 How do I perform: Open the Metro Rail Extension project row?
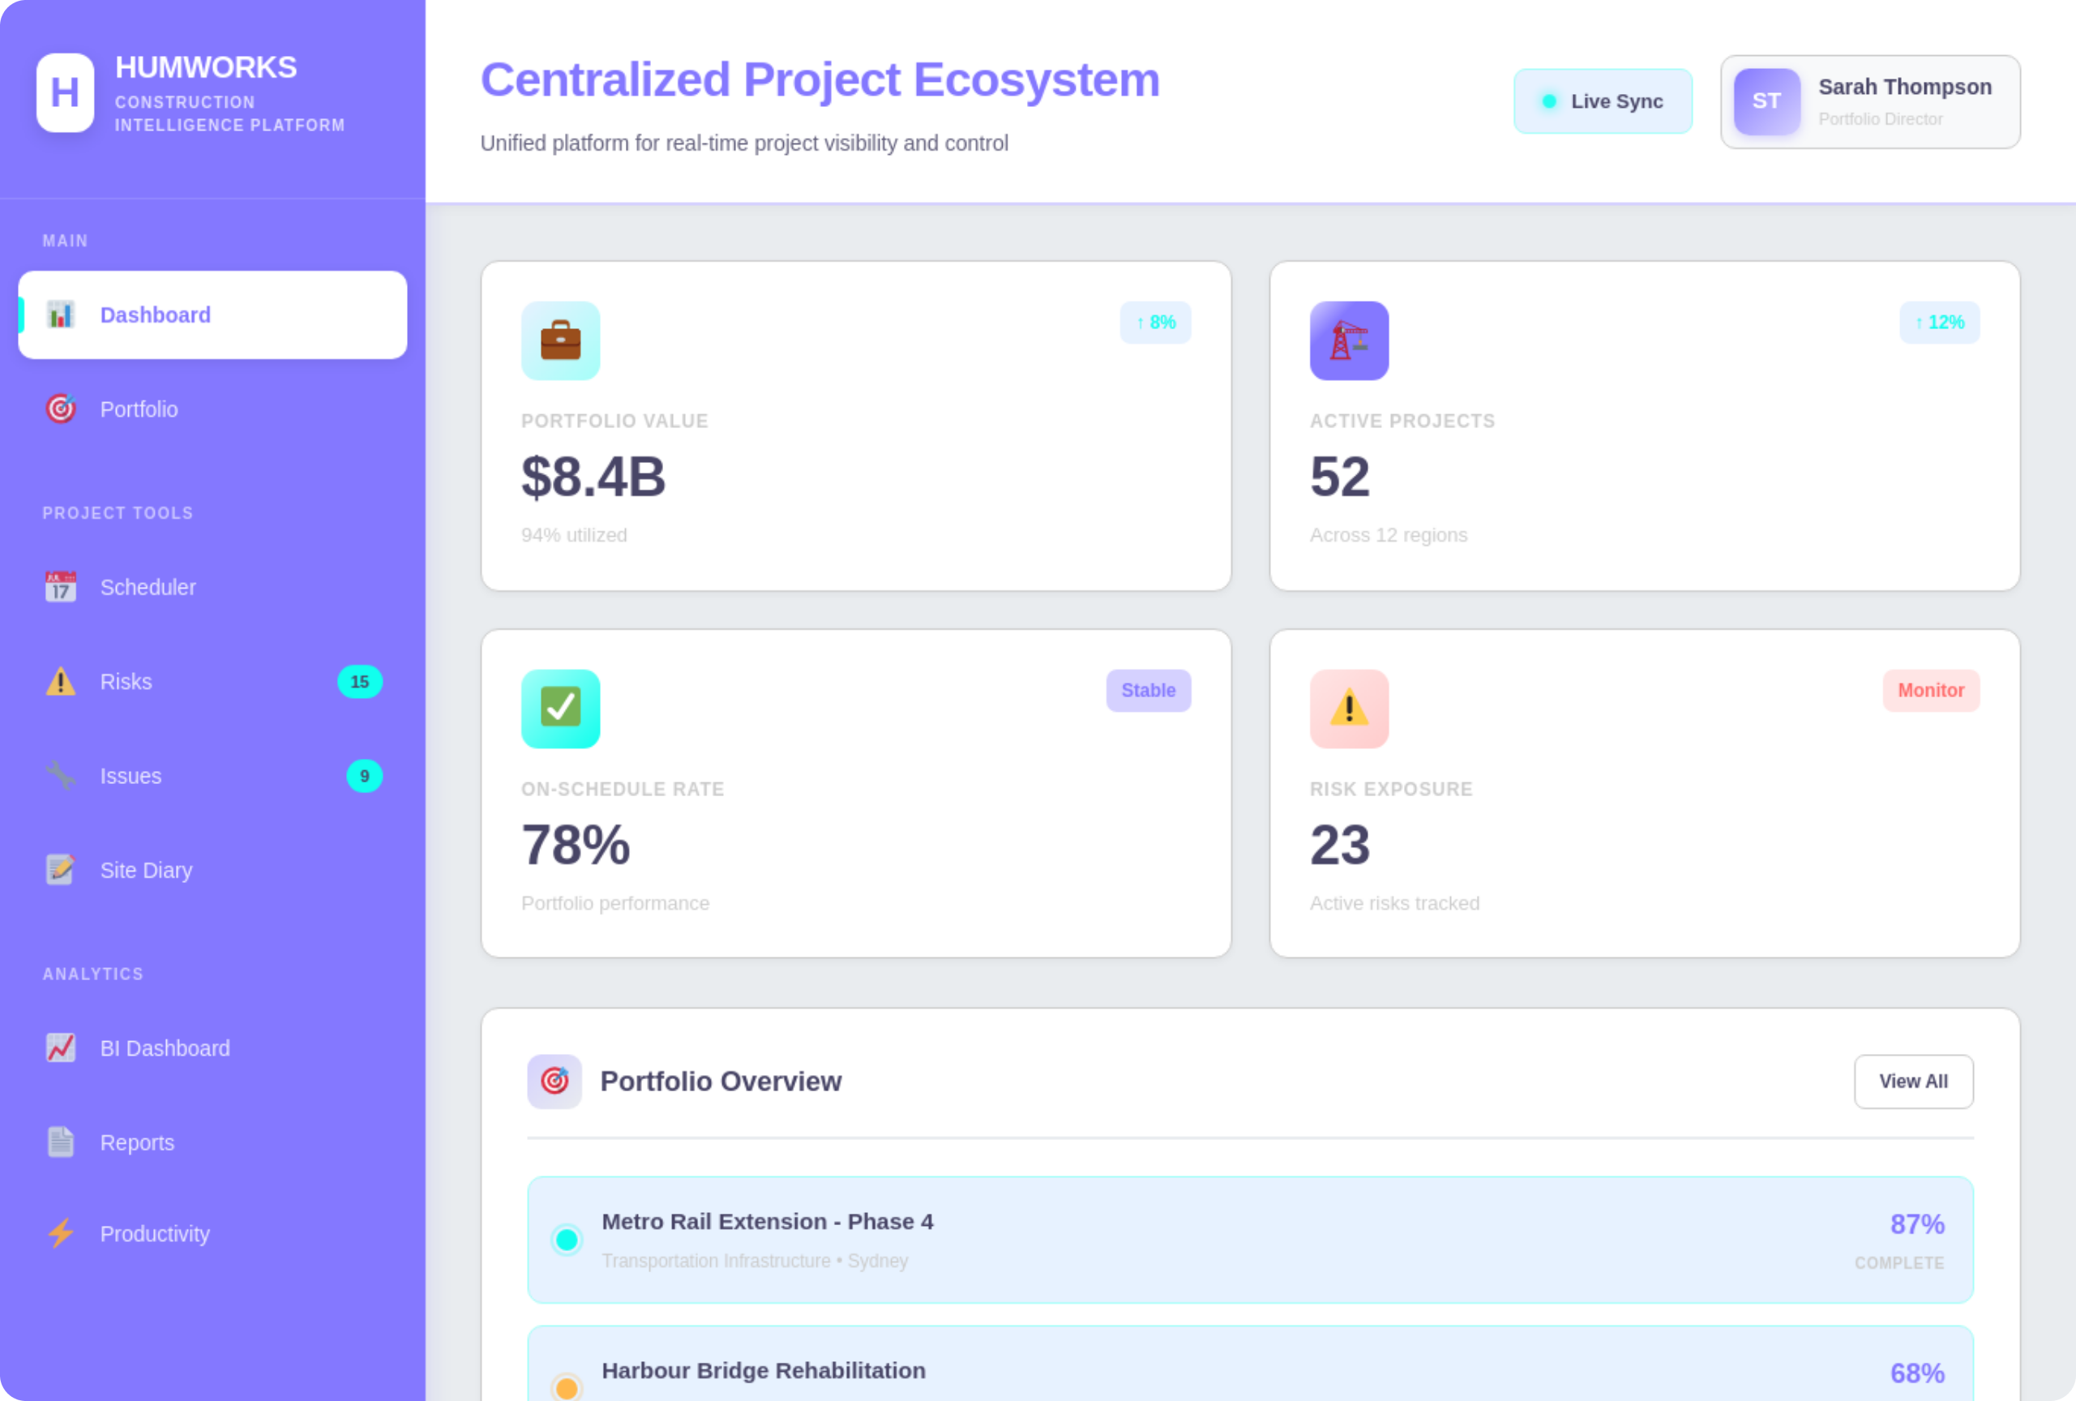1249,1240
